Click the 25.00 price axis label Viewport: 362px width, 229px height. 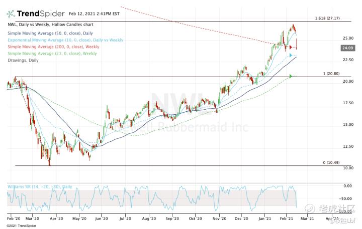tap(348, 38)
